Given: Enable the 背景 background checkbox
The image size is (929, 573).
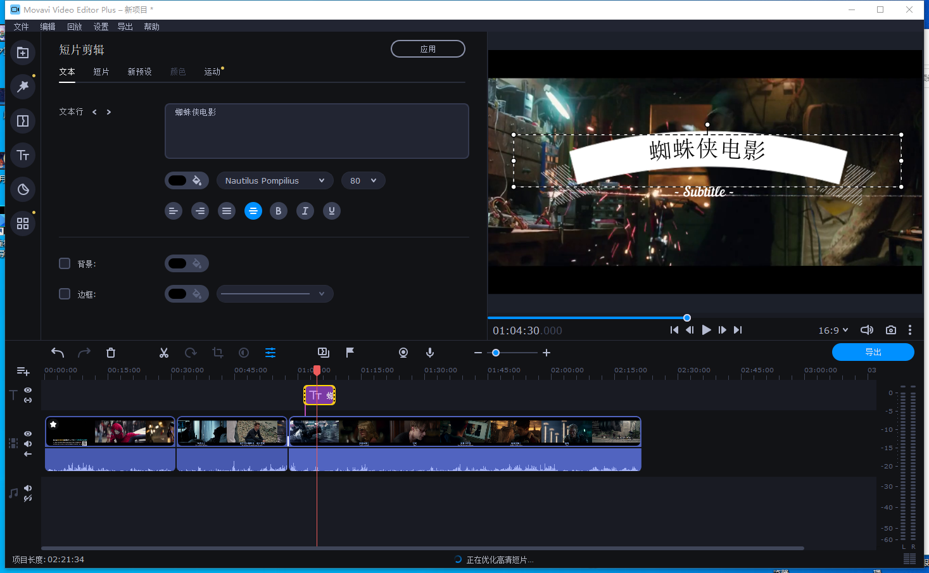Looking at the screenshot, I should [65, 263].
